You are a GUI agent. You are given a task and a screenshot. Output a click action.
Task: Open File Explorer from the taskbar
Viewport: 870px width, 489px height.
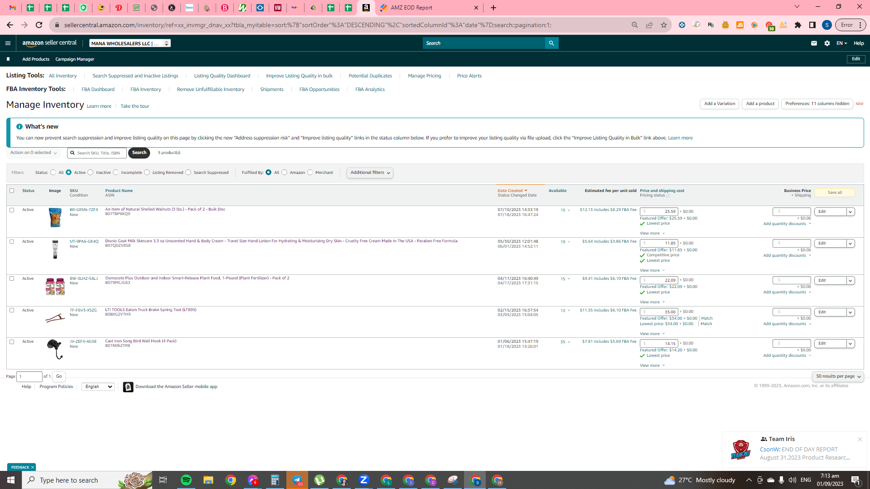208,480
